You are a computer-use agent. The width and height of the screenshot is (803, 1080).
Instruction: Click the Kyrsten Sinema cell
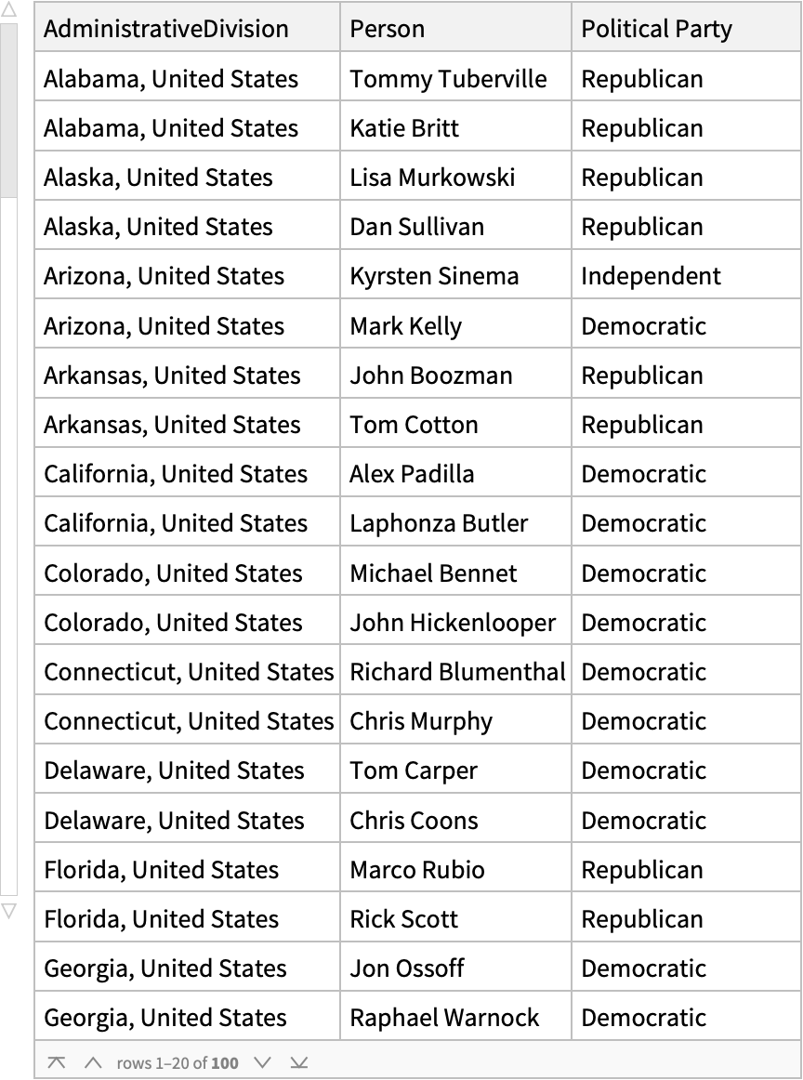pyautogui.click(x=434, y=276)
